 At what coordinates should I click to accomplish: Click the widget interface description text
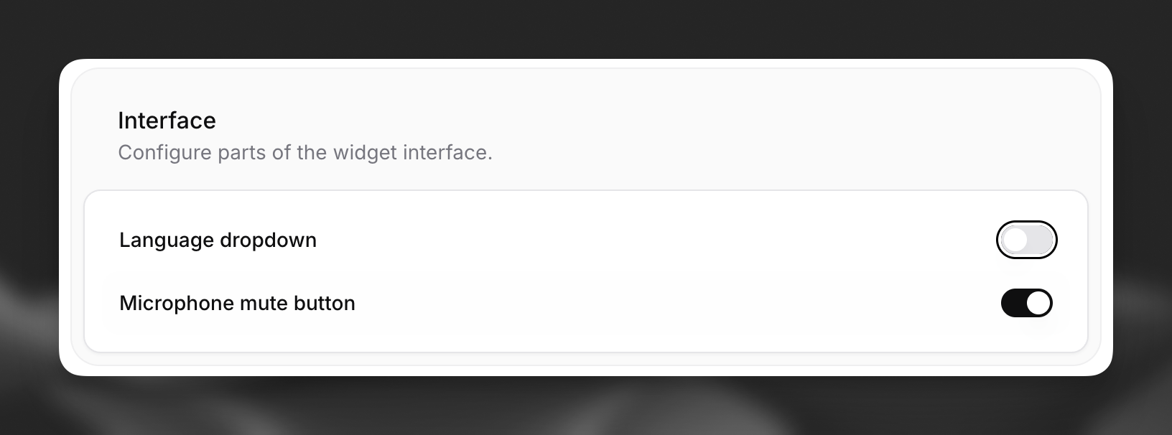(x=305, y=152)
